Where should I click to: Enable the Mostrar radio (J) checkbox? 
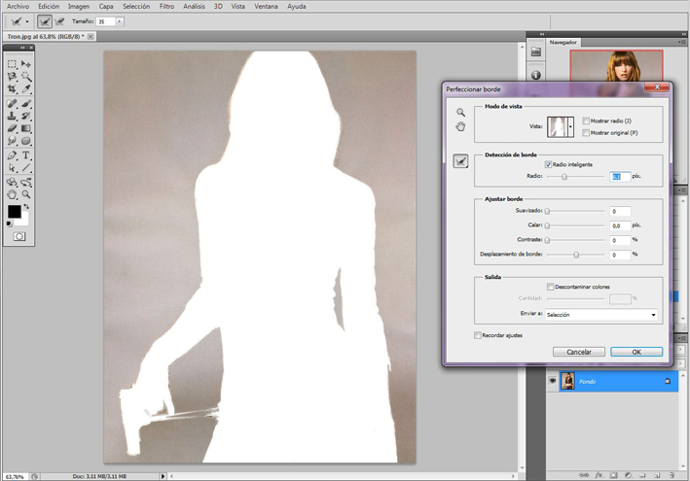click(586, 121)
